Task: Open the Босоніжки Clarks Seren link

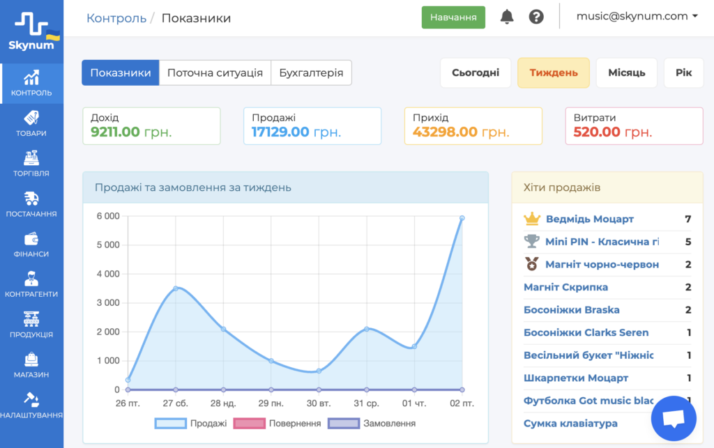Action: pos(586,332)
